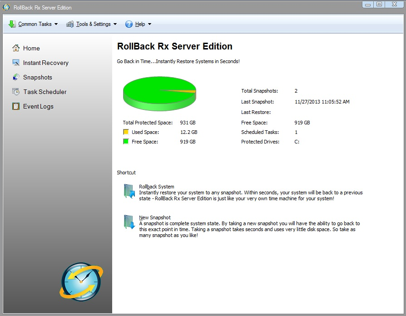Screen dimensions: 406x316
Task: Click the Tools & Settings toolbox icon
Action: pos(70,24)
